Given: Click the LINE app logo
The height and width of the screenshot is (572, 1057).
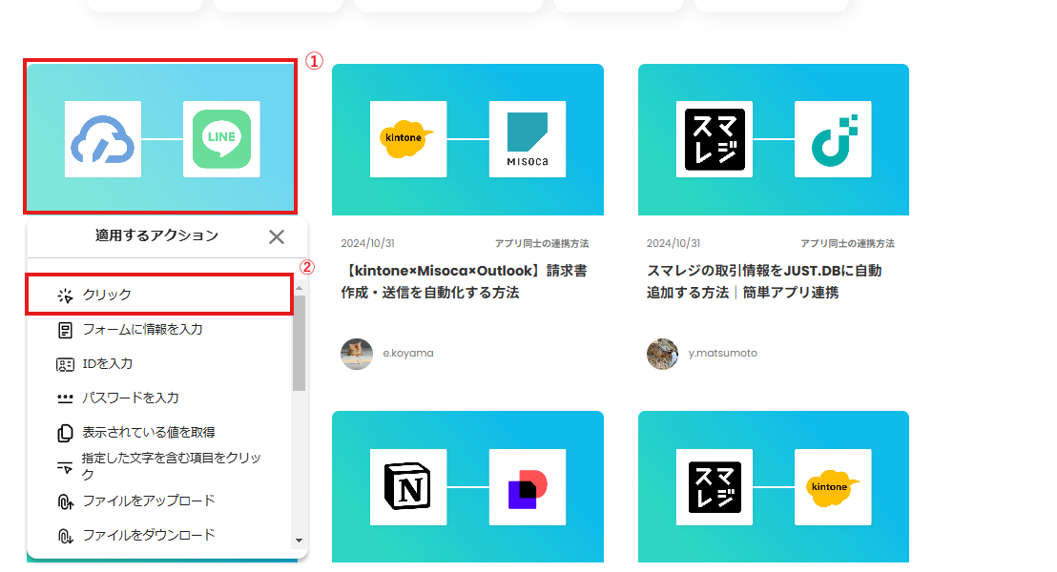Looking at the screenshot, I should click(x=221, y=139).
